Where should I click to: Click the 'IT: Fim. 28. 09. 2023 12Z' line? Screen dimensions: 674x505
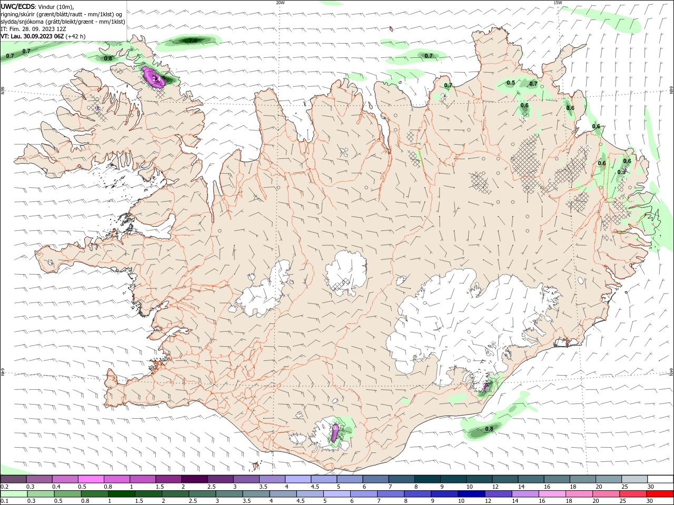33,29
